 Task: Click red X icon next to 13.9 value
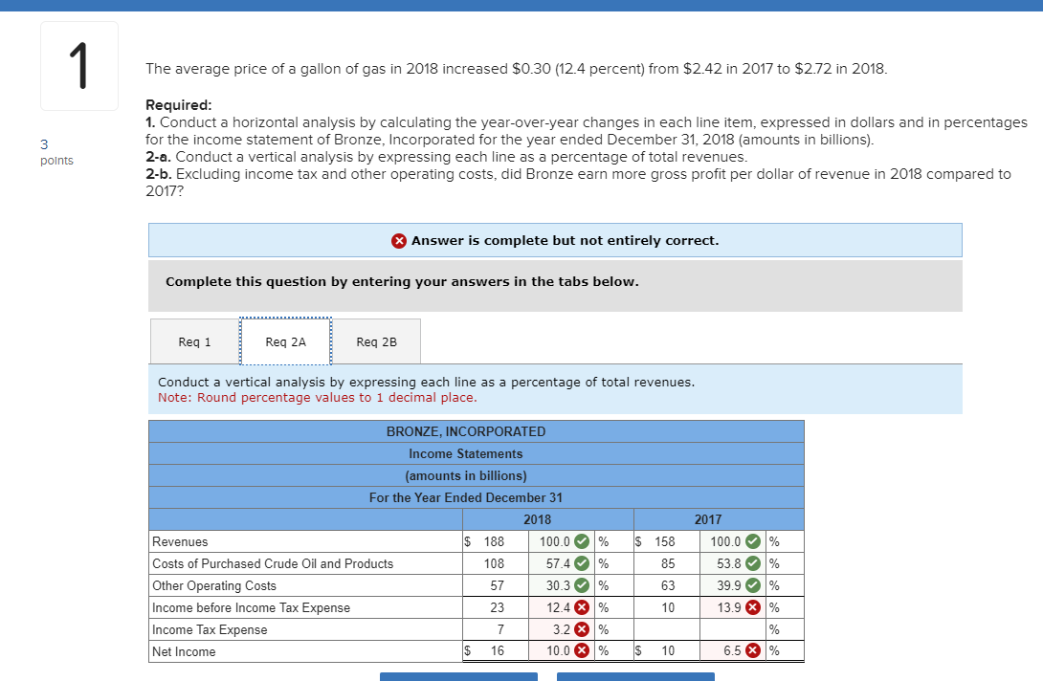pos(753,607)
